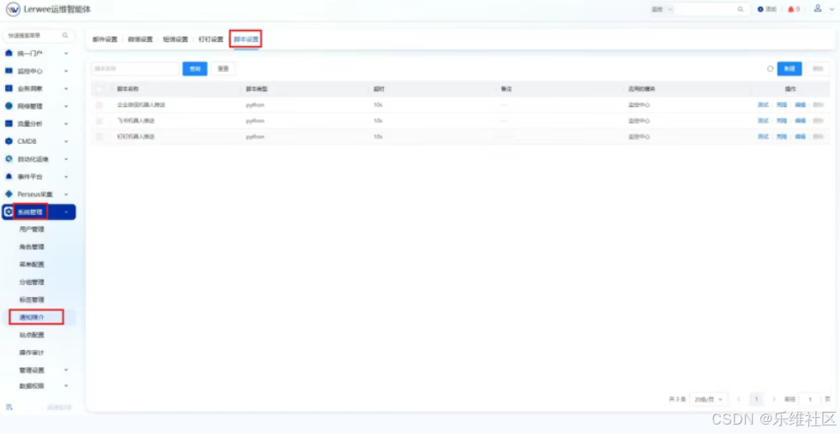Switch to the 邮件设置 tab

[104, 39]
